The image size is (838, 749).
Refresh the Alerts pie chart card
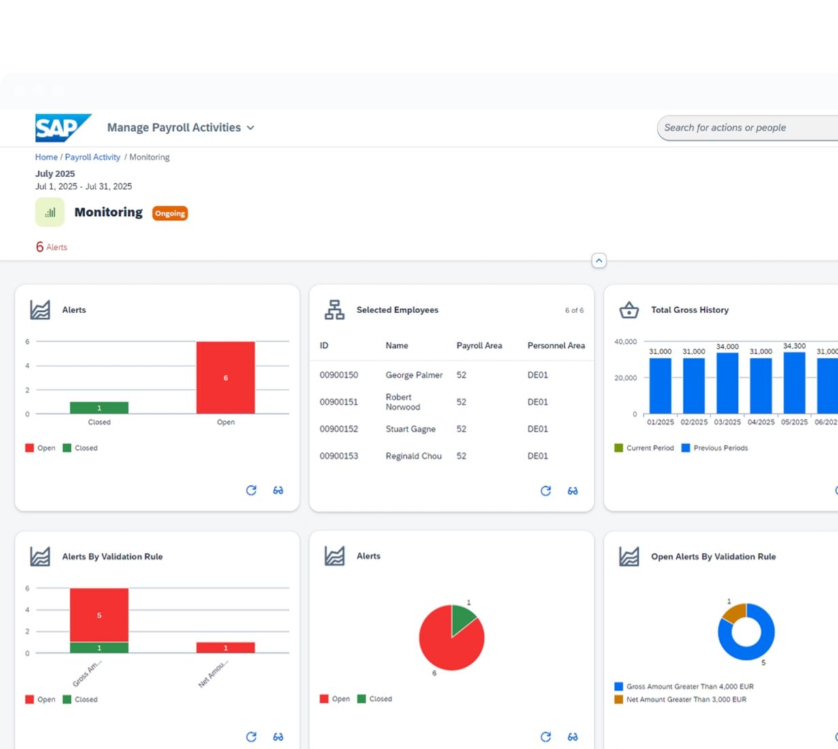tap(546, 737)
